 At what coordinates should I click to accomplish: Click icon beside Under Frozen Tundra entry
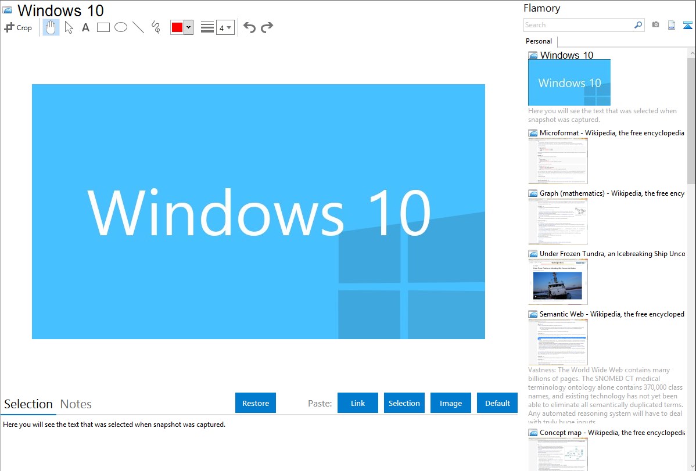(x=533, y=254)
